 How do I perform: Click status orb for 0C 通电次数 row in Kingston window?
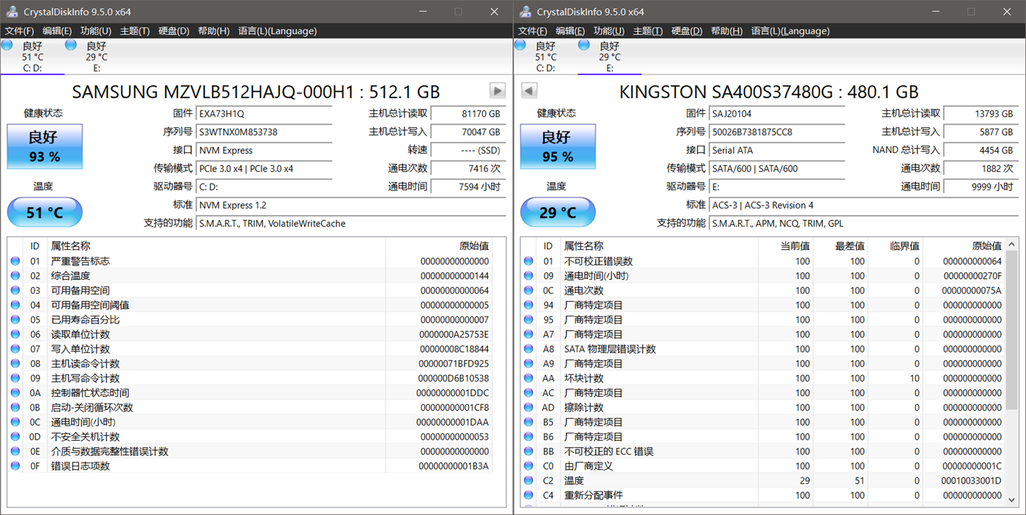click(528, 291)
